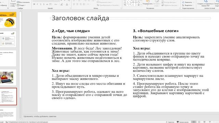The width and height of the screenshot is (219, 123).
Task: Select the right arrow shape in the gallery
Action: coord(133,2)
